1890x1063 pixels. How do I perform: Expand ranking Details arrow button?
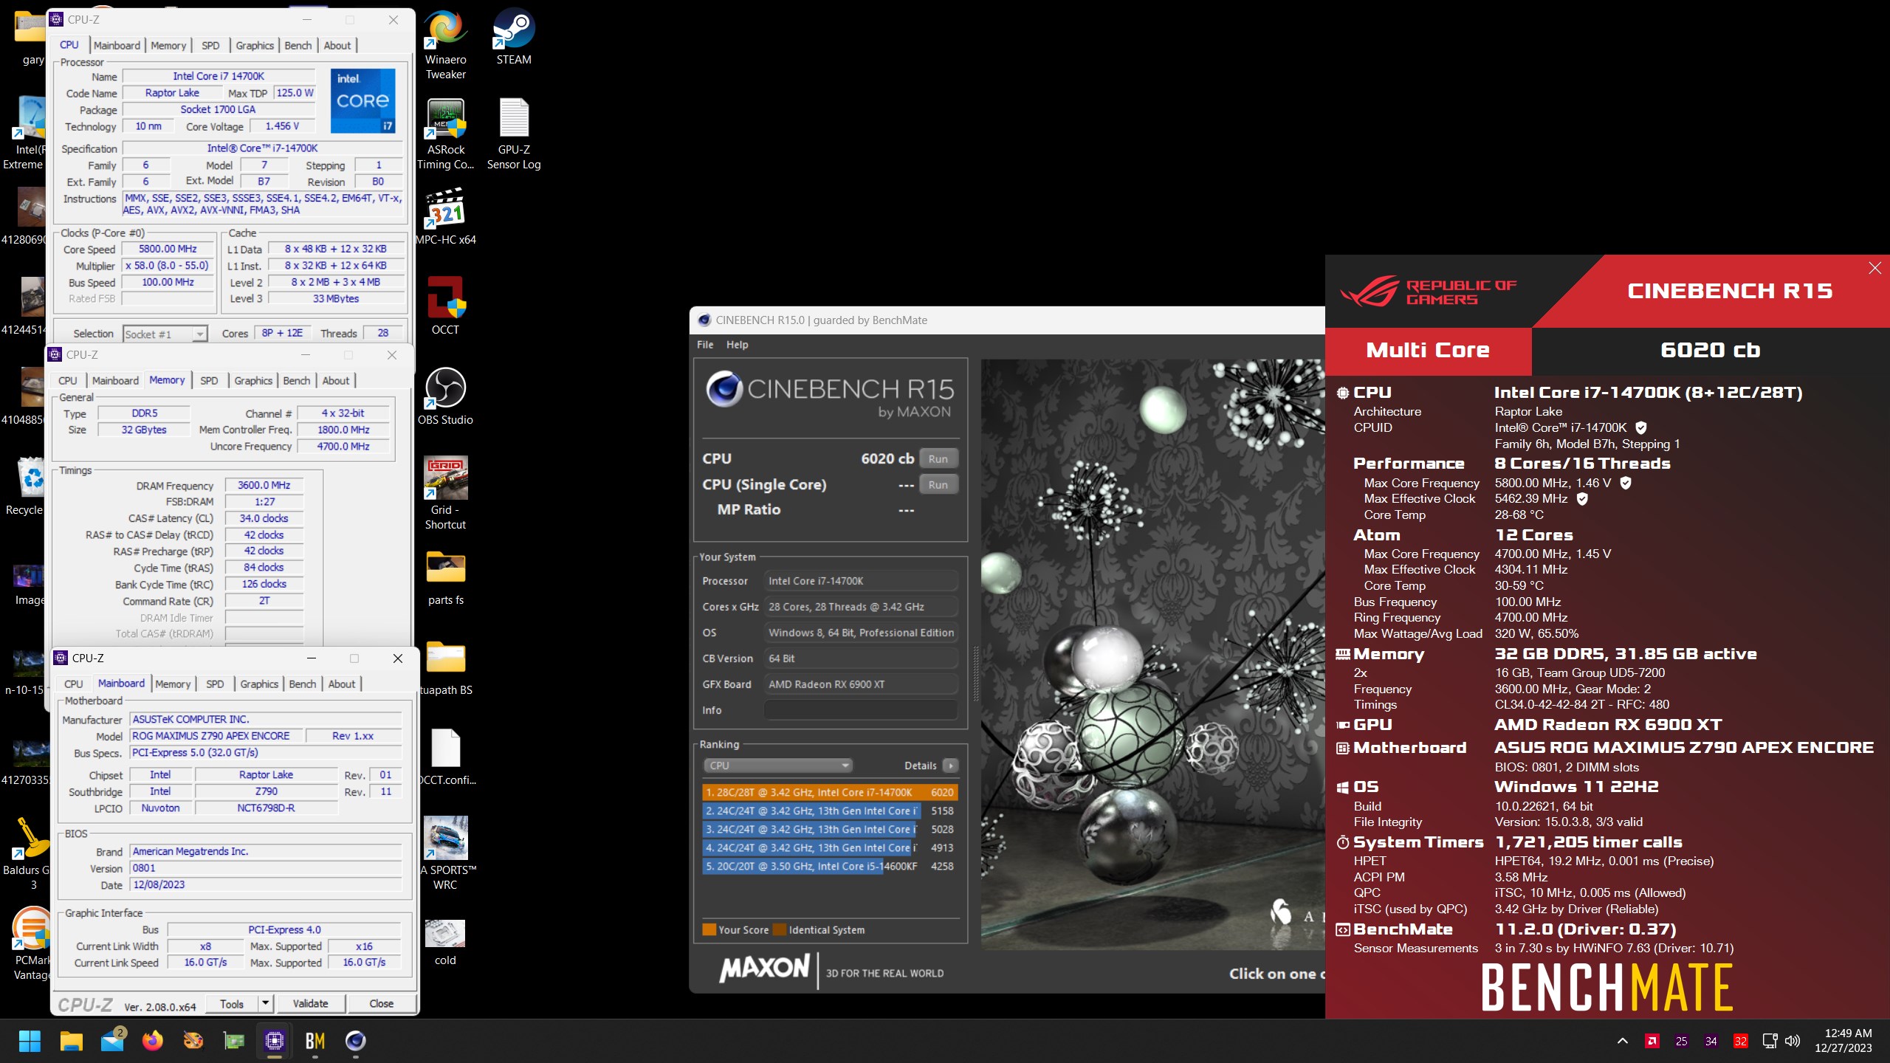(x=951, y=766)
